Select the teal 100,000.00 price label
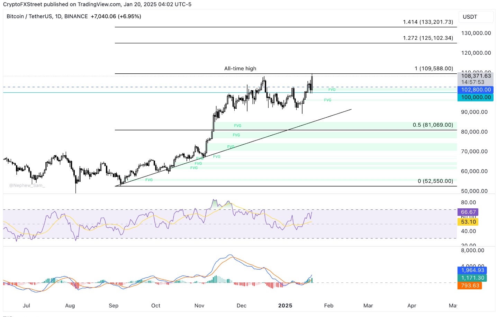The image size is (497, 317). [x=476, y=97]
